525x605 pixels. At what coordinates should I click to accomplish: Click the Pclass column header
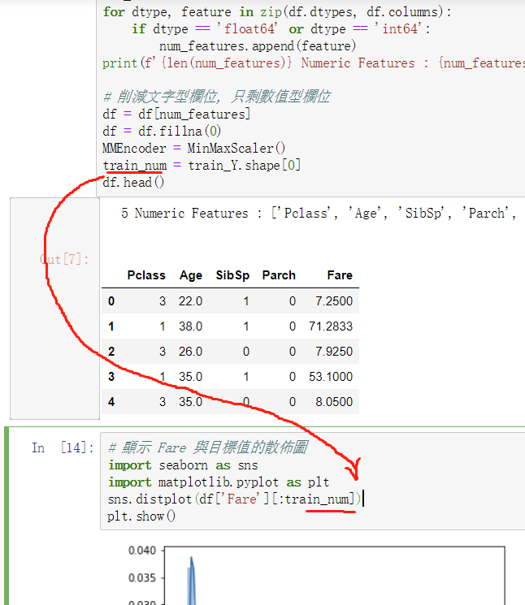tap(146, 275)
